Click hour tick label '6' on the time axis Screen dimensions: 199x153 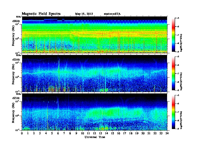pos(58,133)
